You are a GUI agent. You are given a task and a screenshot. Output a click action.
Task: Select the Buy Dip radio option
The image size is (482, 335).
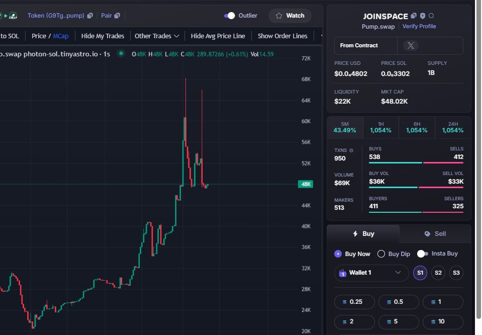[394, 254]
